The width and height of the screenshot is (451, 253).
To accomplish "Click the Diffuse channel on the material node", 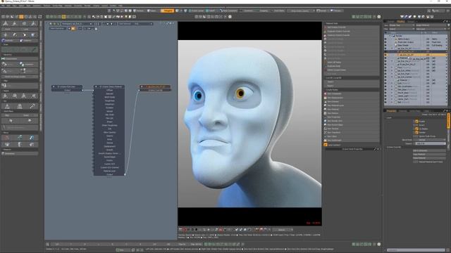I will pos(109,90).
